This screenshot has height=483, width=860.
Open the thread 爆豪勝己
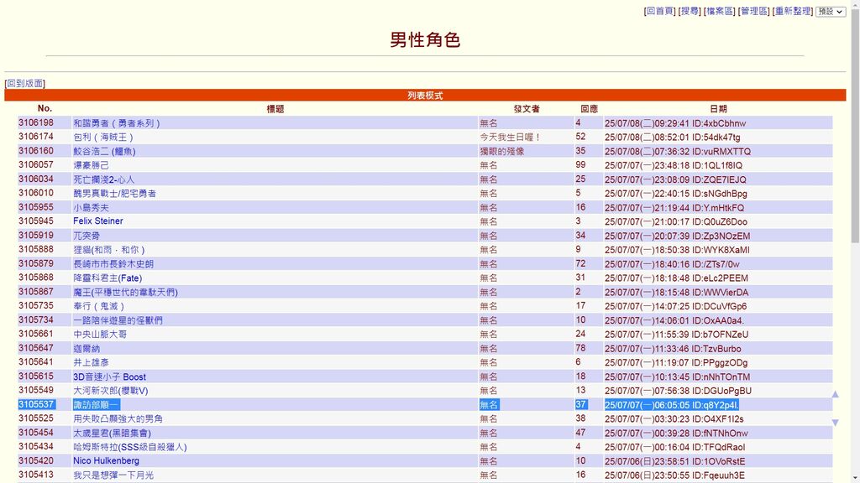click(x=91, y=165)
